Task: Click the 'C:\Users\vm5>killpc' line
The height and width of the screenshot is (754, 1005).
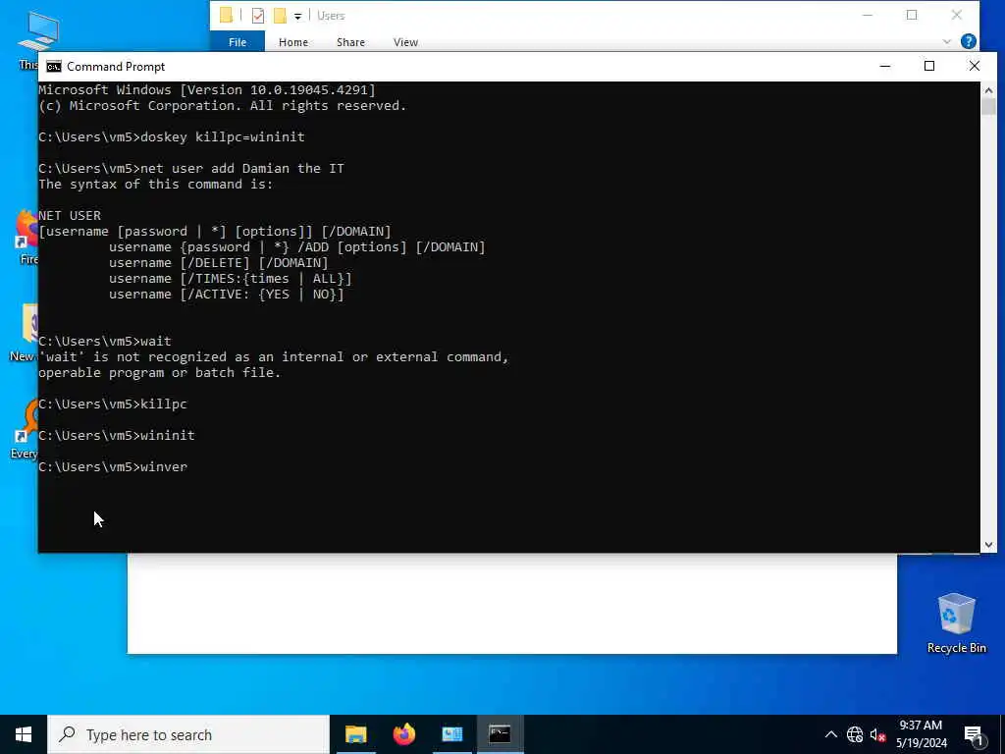Action: [x=113, y=404]
